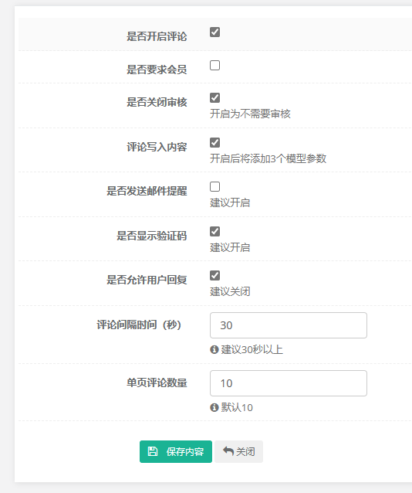This screenshot has height=493, width=412.
Task: Click the floppy disk save icon
Action: (x=153, y=451)
